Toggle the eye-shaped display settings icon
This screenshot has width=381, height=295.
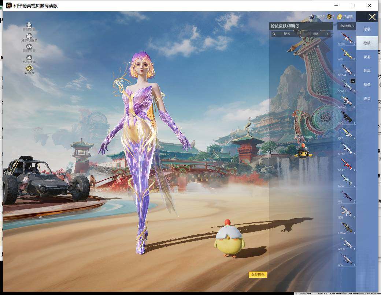pos(29,48)
